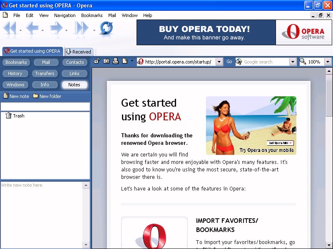The height and width of the screenshot is (249, 333).
Task: Click the zoom magnifying glass icon
Action: (x=303, y=61)
